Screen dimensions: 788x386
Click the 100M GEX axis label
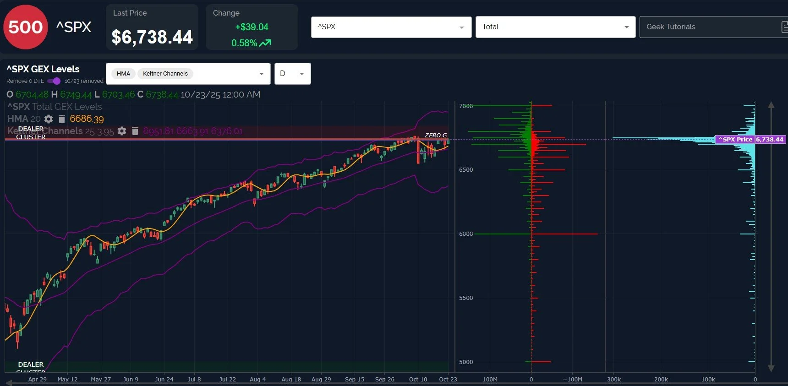(490, 380)
